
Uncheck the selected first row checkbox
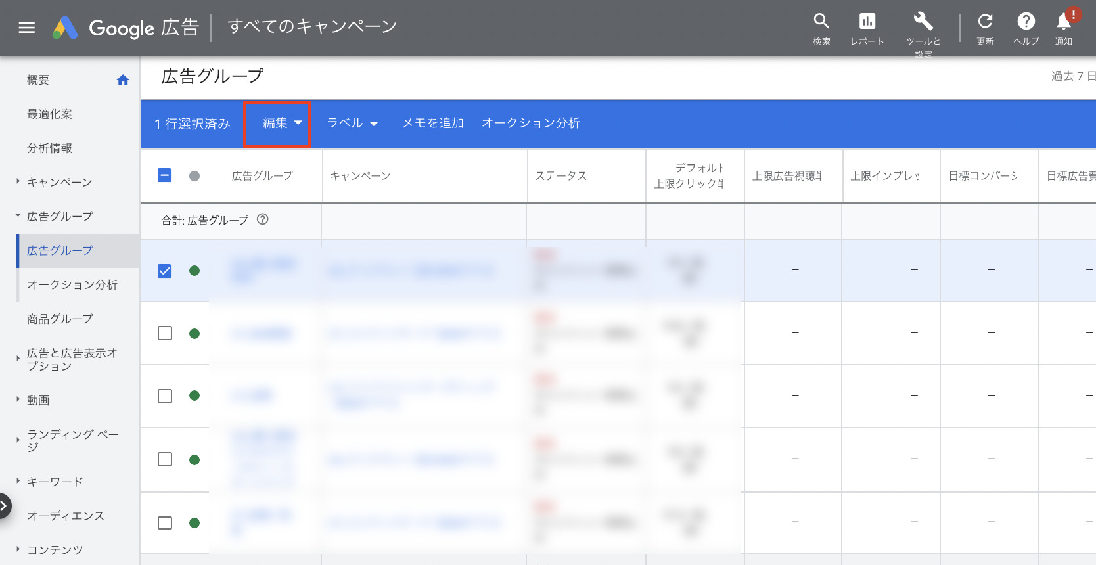(165, 271)
